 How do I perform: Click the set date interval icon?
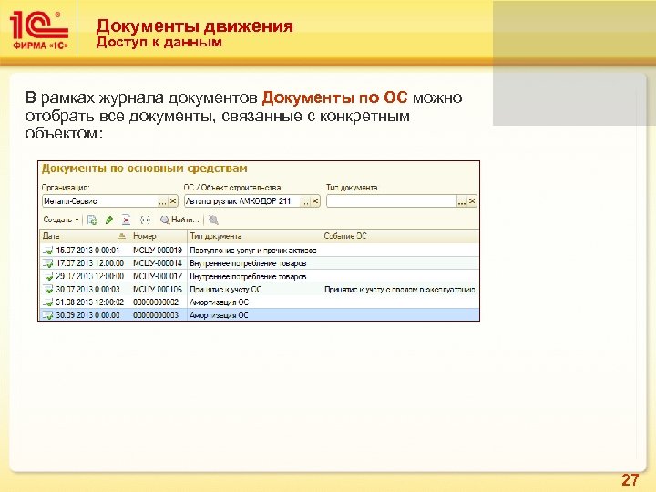pyautogui.click(x=145, y=220)
